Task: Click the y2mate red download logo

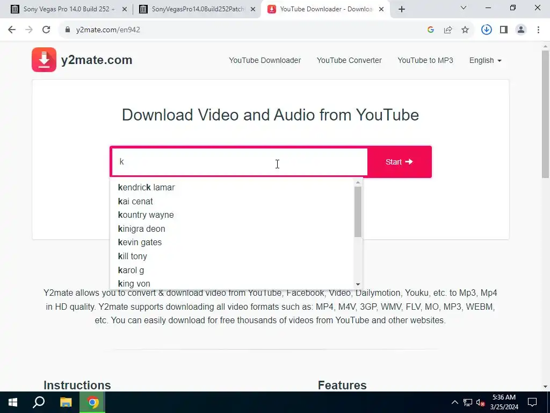Action: [44, 60]
